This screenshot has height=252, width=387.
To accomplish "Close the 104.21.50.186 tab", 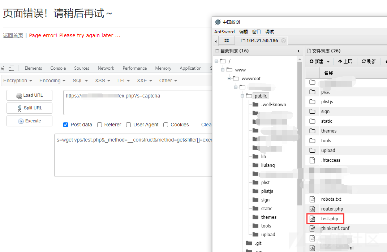I will 283,41.
